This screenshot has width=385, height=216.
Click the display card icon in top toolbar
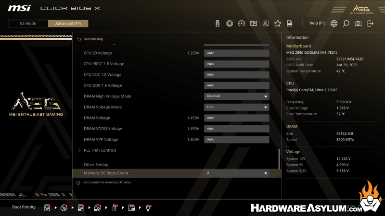click(x=254, y=24)
